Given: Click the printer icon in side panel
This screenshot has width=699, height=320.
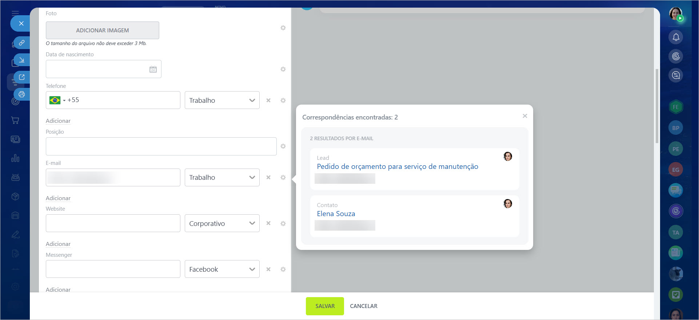Looking at the screenshot, I should [22, 94].
